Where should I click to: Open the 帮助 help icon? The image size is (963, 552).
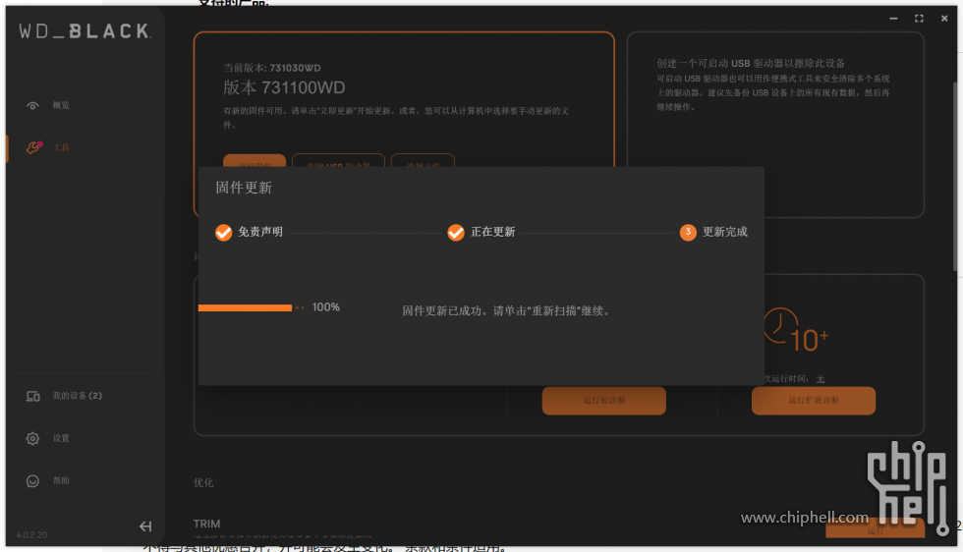pos(32,480)
